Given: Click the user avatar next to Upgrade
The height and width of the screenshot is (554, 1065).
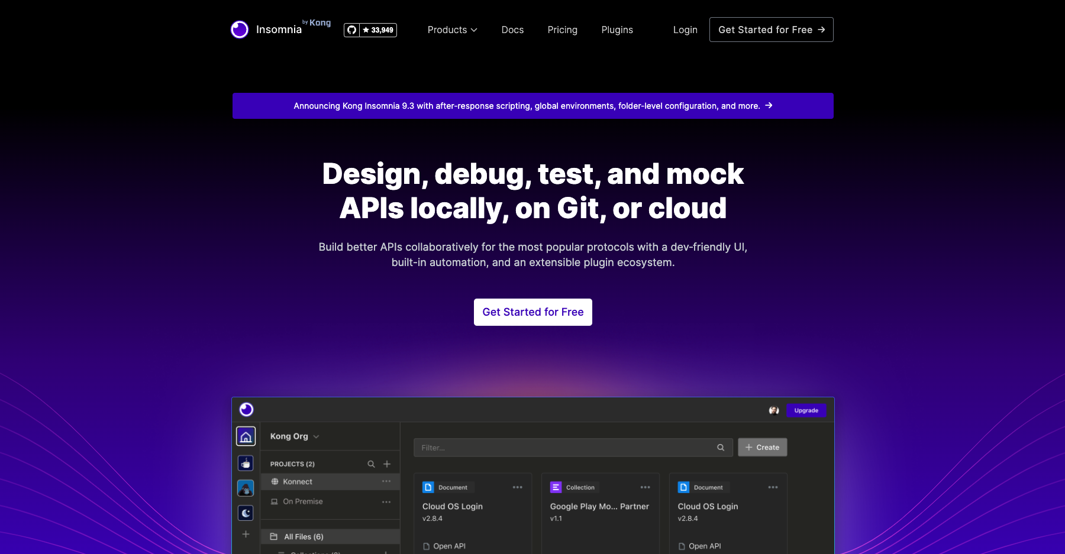Looking at the screenshot, I should pyautogui.click(x=773, y=410).
